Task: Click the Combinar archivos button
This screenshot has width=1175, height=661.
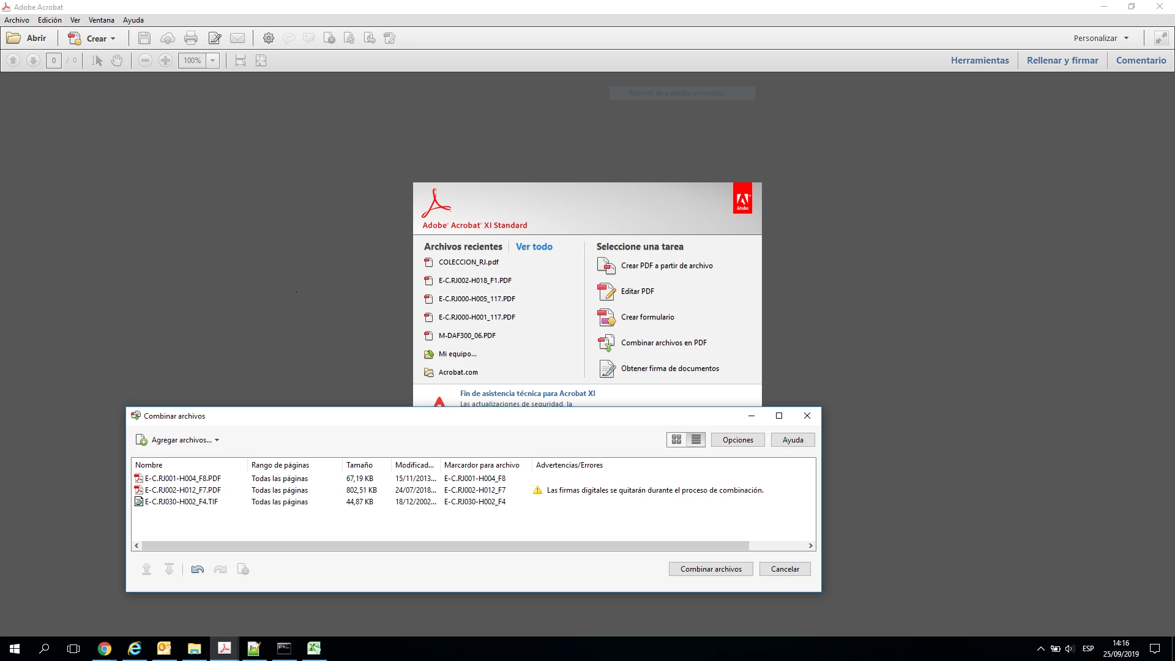Action: pyautogui.click(x=711, y=569)
